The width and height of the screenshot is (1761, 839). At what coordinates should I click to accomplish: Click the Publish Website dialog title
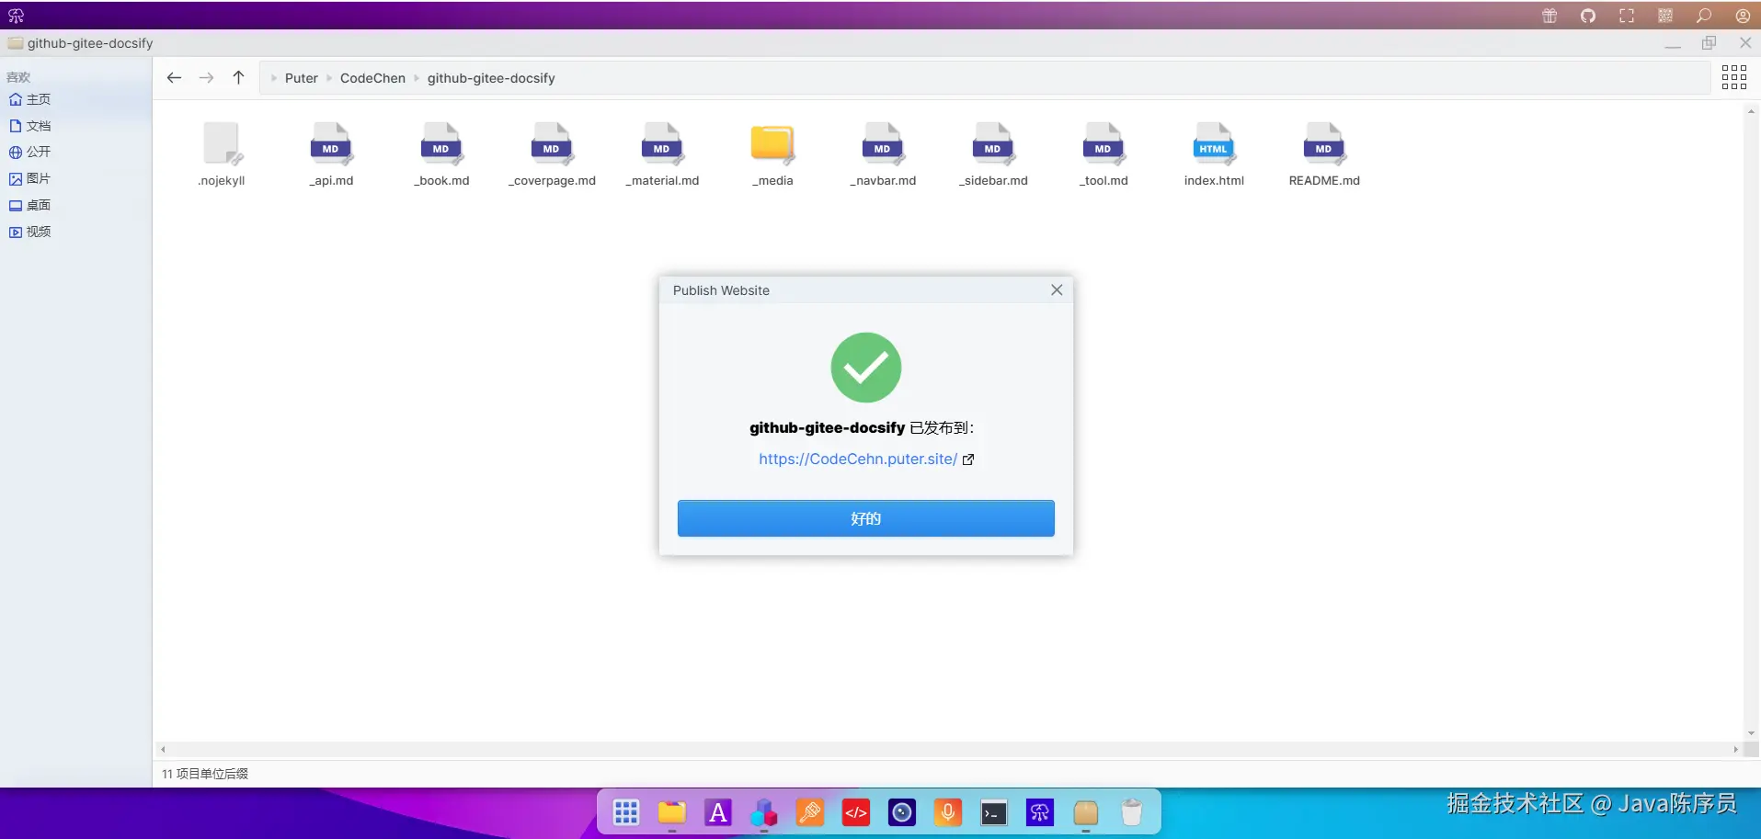(721, 290)
